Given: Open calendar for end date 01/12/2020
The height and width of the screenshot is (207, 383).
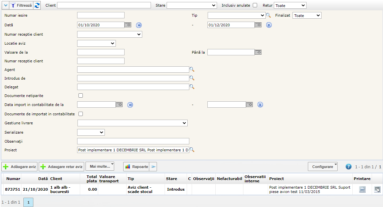Looking at the screenshot, I should pos(258,25).
